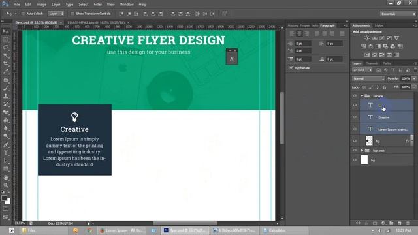The image size is (418, 235).
Task: Select the Magic Wand tool
Action: (x=6, y=55)
